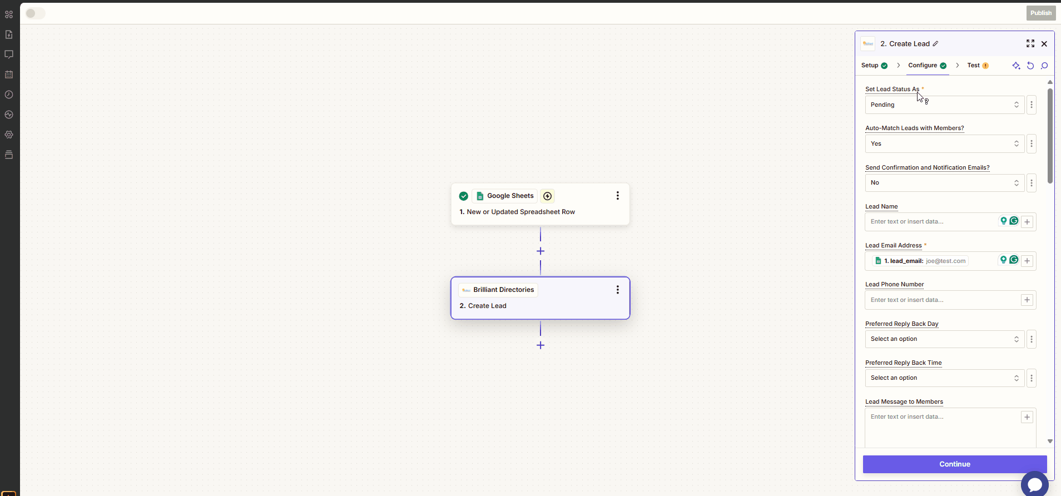Click the refresh fields icon in panel header
The image size is (1061, 496).
click(x=1030, y=66)
